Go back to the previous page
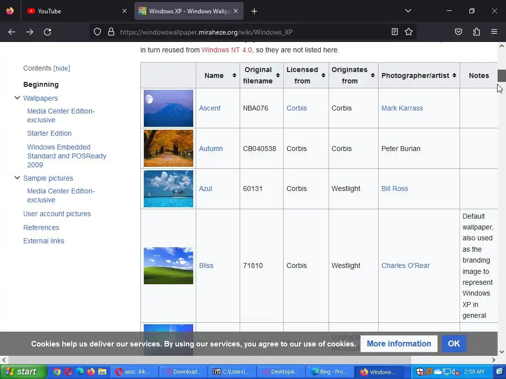506x379 pixels. 12,32
